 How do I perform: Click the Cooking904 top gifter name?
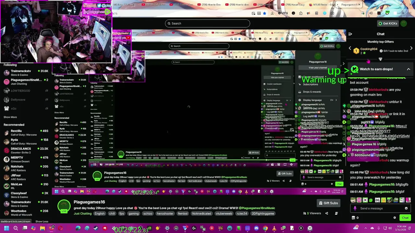click(369, 49)
